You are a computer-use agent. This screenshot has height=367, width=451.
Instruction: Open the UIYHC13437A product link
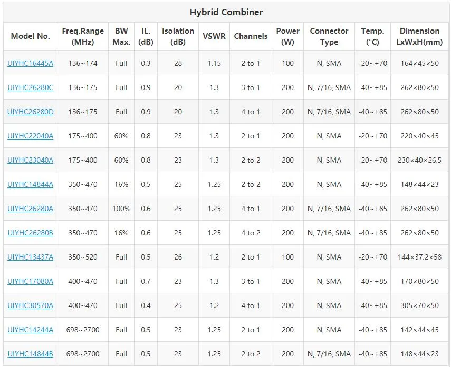tap(30, 257)
